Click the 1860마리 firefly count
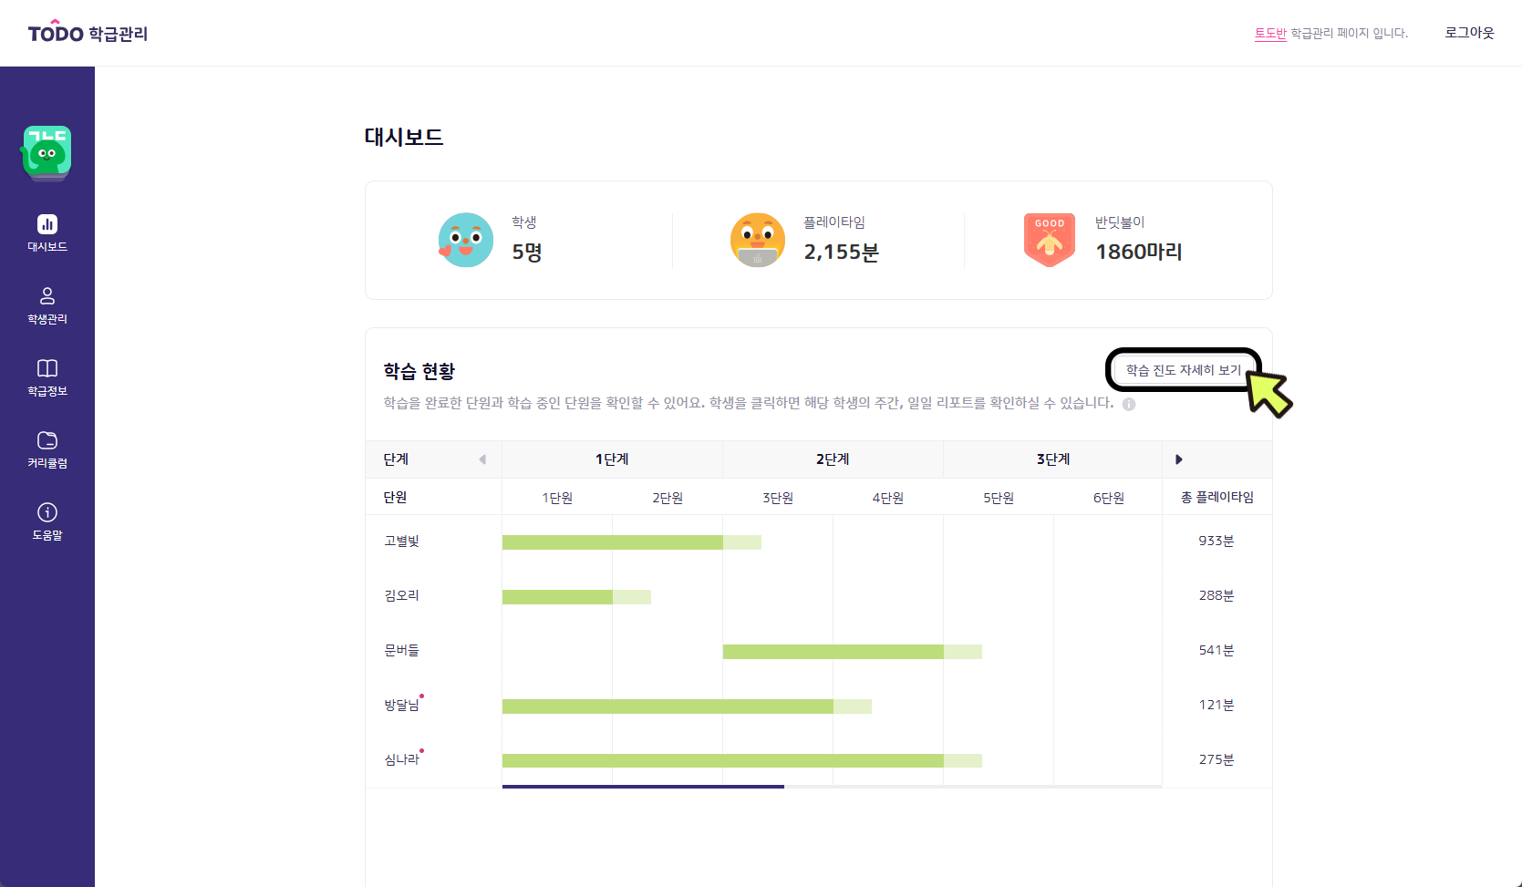The image size is (1522, 887). 1139,252
